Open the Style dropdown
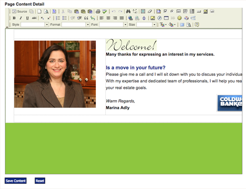This screenshot has height=189, width=246. click(x=35, y=25)
